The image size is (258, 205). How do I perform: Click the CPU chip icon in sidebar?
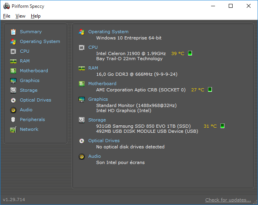tap(13, 52)
